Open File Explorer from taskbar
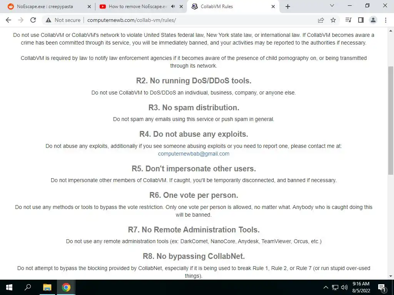Image resolution: width=394 pixels, height=295 pixels. pos(47,287)
